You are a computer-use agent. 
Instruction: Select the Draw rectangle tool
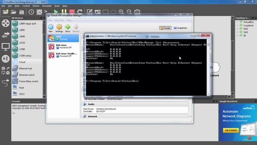tap(105, 11)
